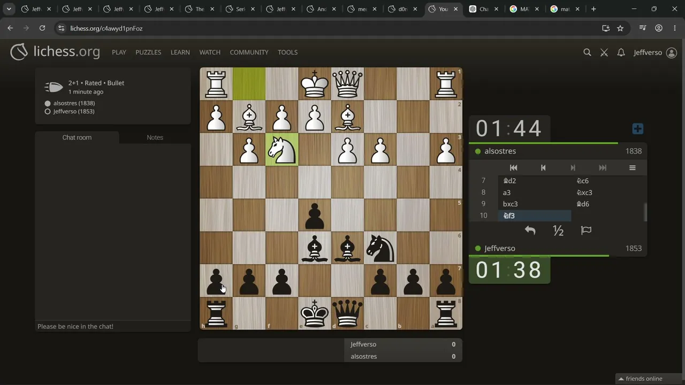
Task: Bookmark this page with the star icon
Action: tap(620, 28)
